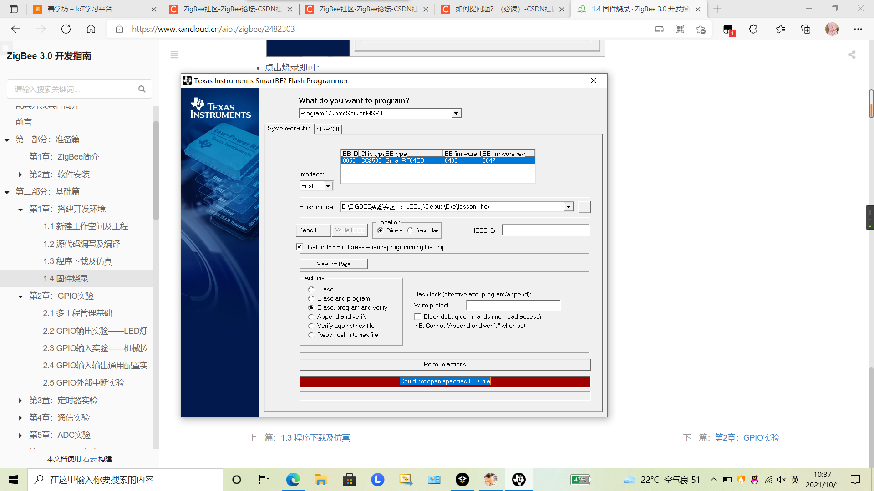Collapse 第一部分：准备篇 in sidebar
874x491 pixels.
click(x=7, y=140)
